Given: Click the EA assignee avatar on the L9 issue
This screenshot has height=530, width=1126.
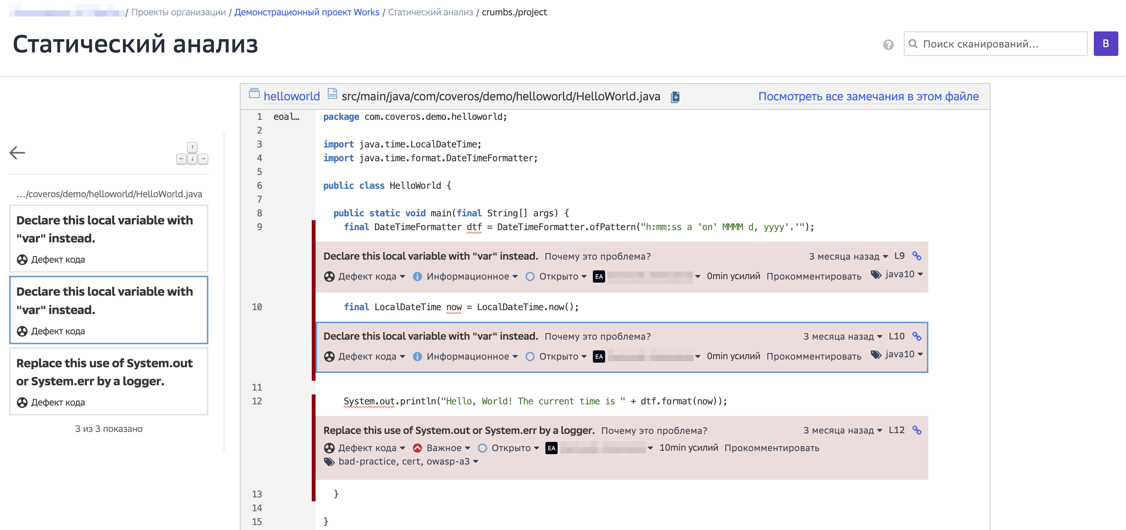Looking at the screenshot, I should pos(598,276).
